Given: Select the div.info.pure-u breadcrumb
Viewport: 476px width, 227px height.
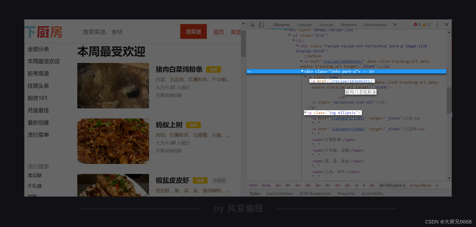Looking at the screenshot, I should [x=392, y=185].
